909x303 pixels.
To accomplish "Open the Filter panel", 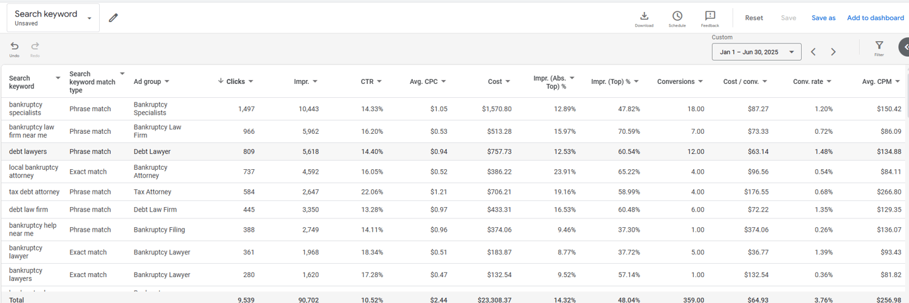I will coord(879,47).
